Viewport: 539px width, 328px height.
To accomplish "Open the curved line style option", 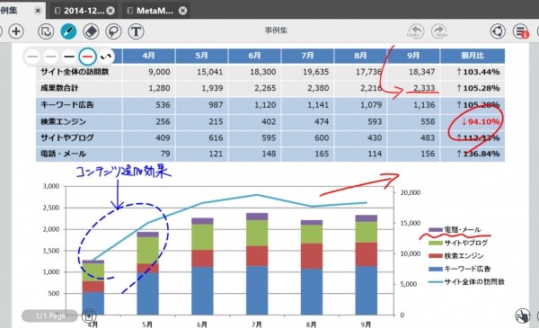I will [x=106, y=57].
